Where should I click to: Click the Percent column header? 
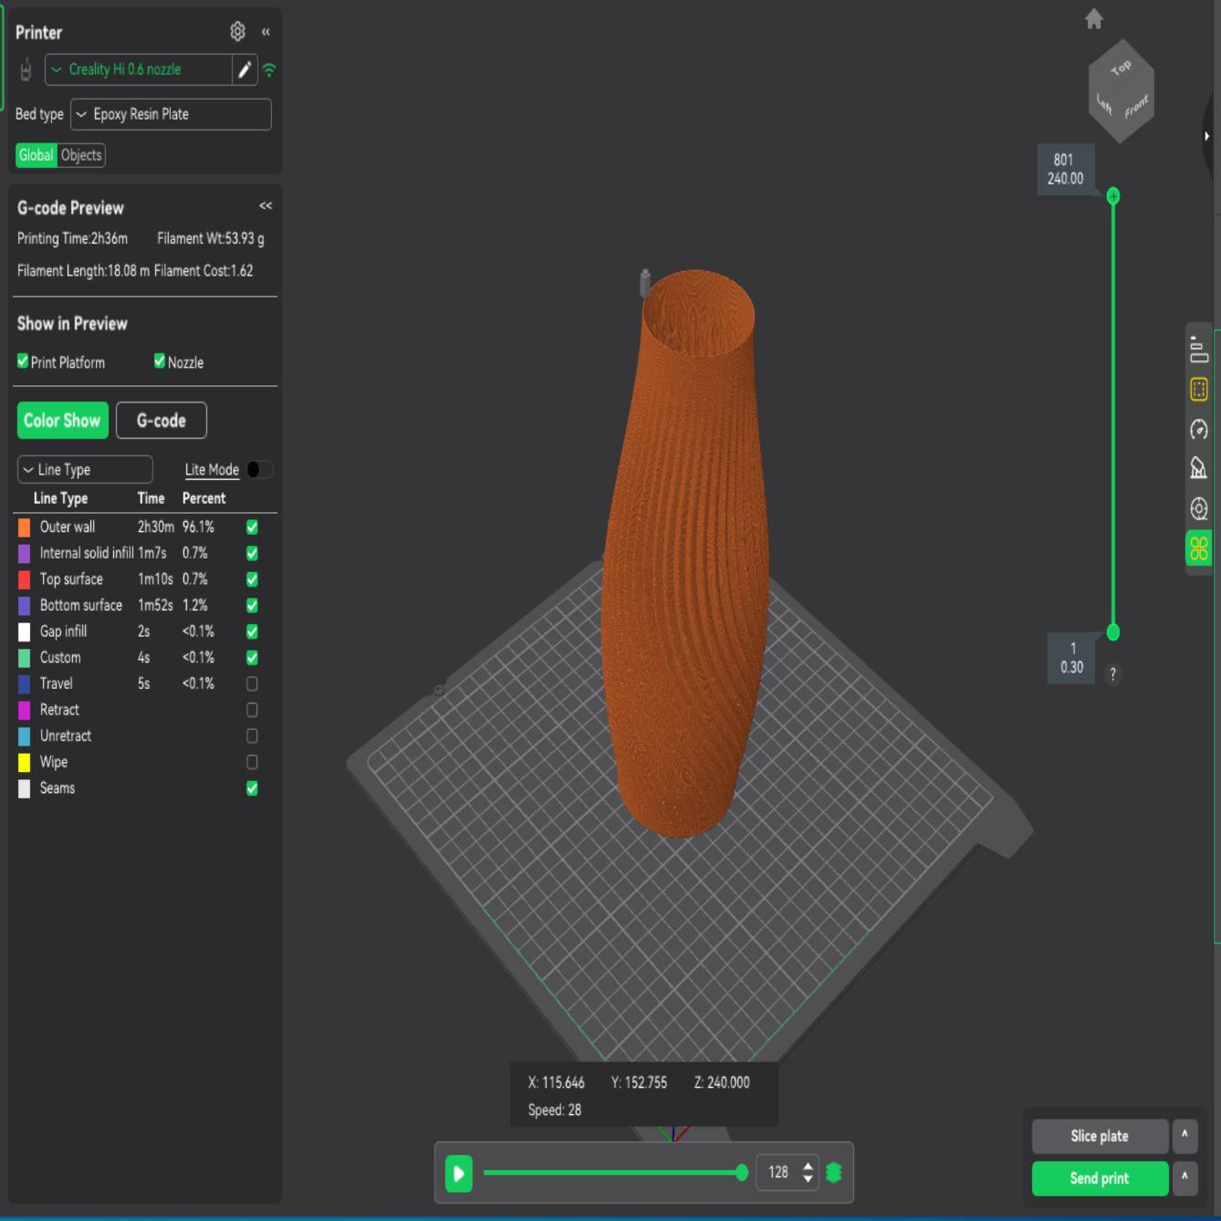pos(203,498)
